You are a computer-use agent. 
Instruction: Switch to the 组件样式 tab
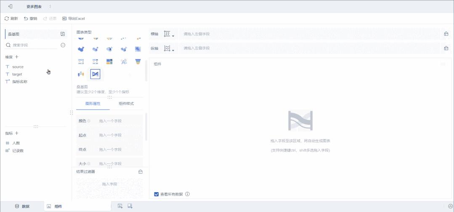point(126,104)
